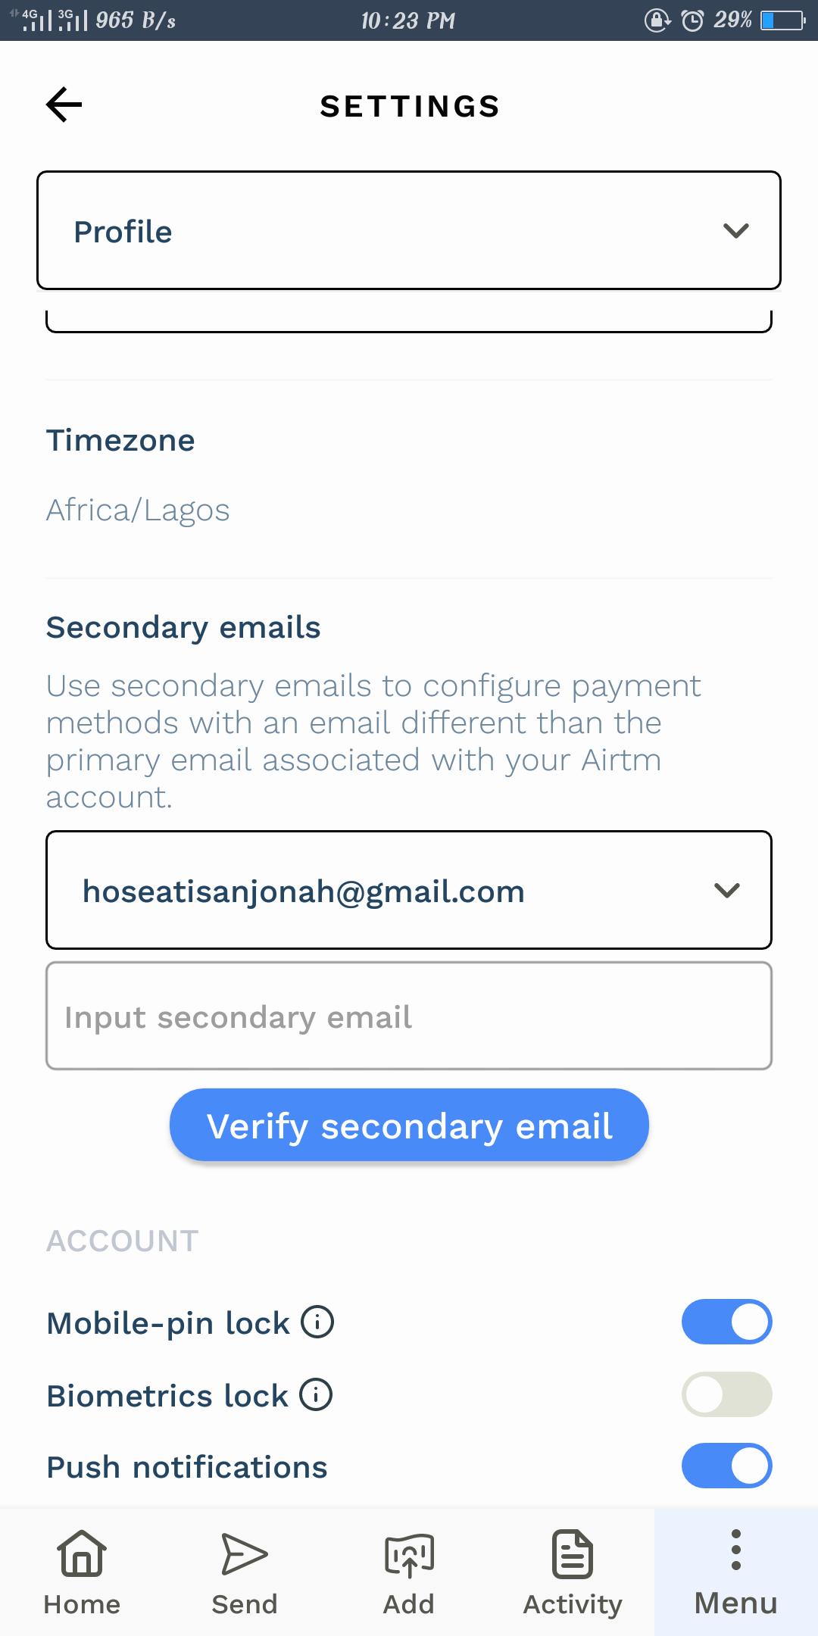This screenshot has height=1636, width=818.
Task: Click the chevron on the secondary emails selector
Action: coord(727,891)
